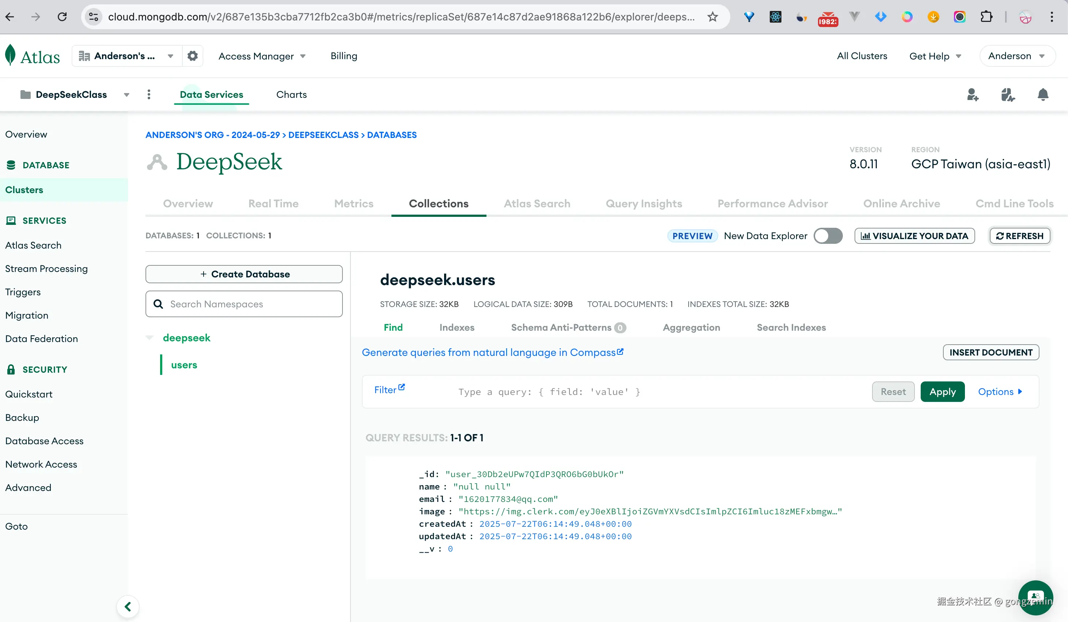Open the activity feed icon
Screen dimensions: 1068x622
[x=1007, y=94]
